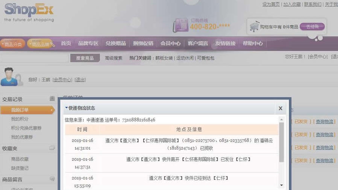Click 联系我们 top link
This screenshot has height=190, width=338.
312,4
